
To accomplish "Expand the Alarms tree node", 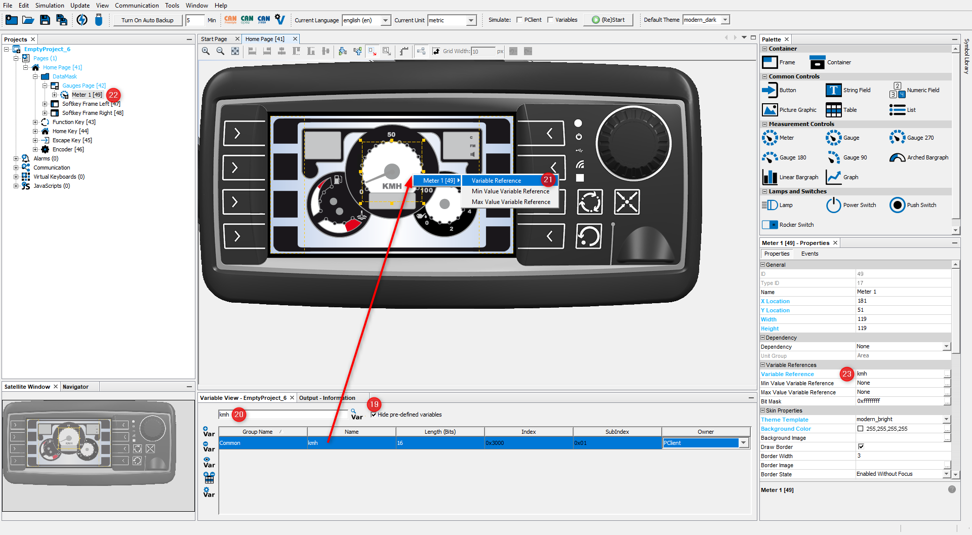I will [x=16, y=158].
